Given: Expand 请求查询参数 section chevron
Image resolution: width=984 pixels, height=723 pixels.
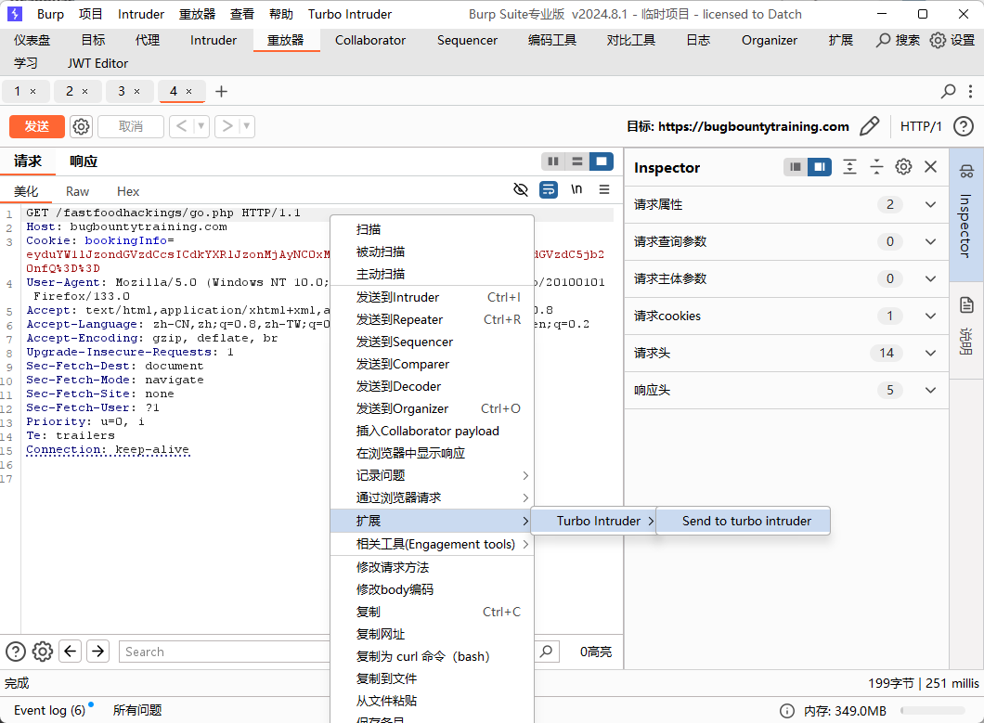Looking at the screenshot, I should [x=931, y=241].
